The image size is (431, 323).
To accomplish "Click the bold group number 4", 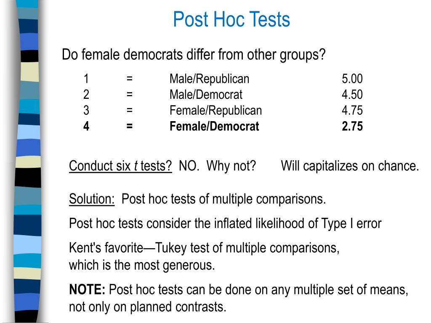I will click(x=86, y=126).
